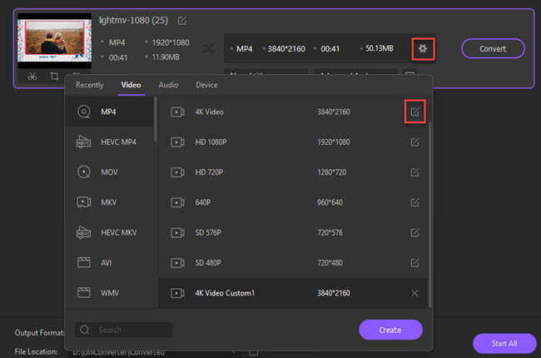Delete the 4K Video Custom1 preset
The image size is (541, 358).
414,293
